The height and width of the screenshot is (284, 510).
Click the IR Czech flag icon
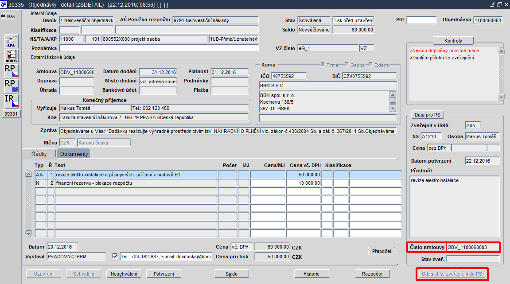pyautogui.click(x=12, y=101)
